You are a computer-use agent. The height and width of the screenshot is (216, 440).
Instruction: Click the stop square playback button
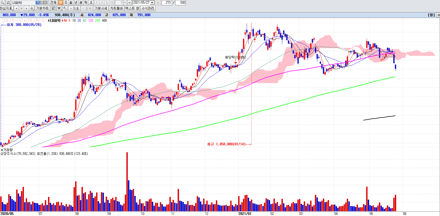point(22,8)
